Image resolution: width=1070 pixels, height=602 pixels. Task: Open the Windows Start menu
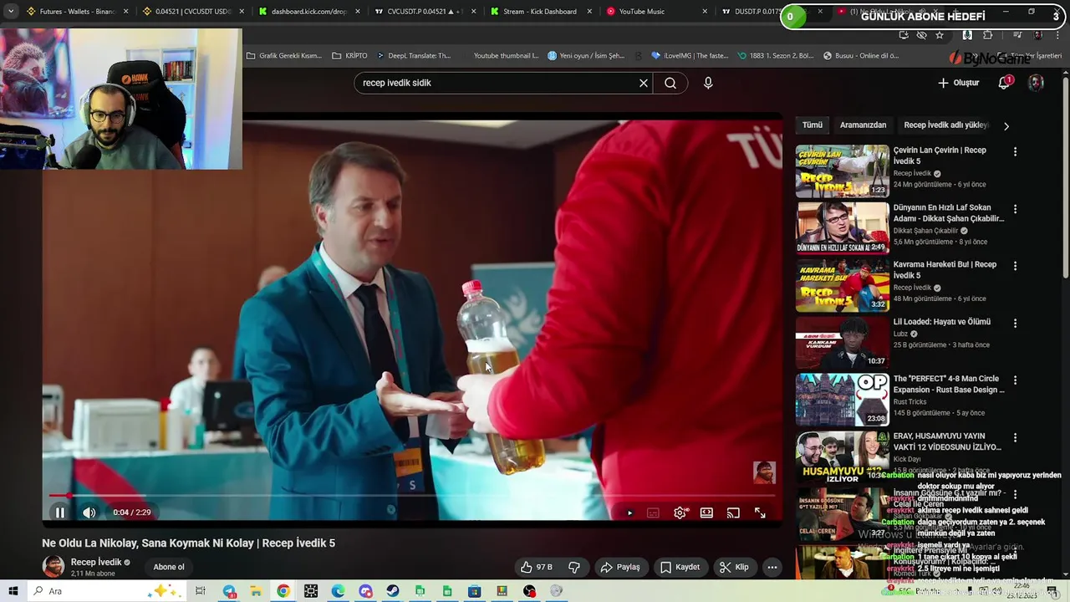[x=13, y=591]
